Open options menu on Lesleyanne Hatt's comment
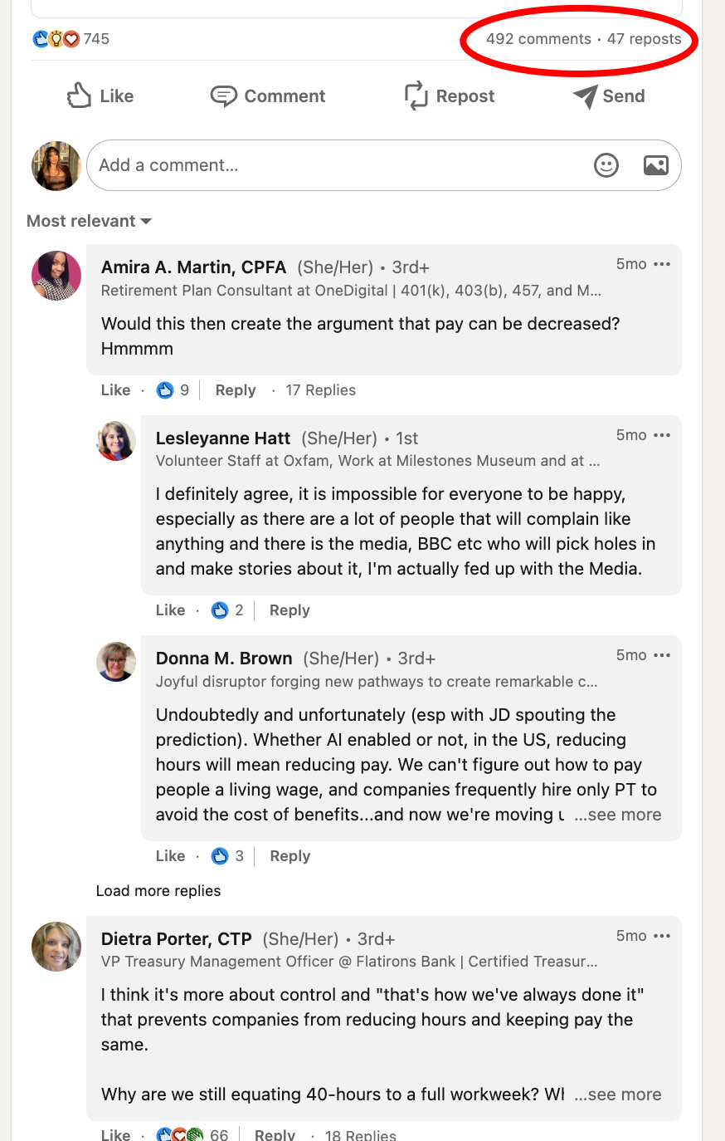Image resolution: width=725 pixels, height=1141 pixels. tap(662, 436)
